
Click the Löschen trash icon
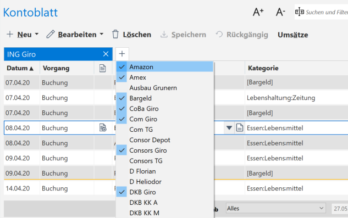click(x=115, y=35)
